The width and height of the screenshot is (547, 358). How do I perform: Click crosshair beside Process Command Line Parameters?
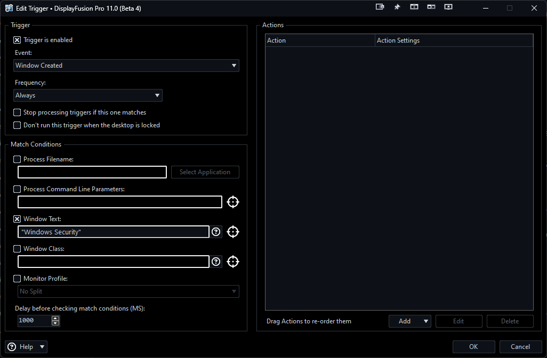(x=233, y=202)
